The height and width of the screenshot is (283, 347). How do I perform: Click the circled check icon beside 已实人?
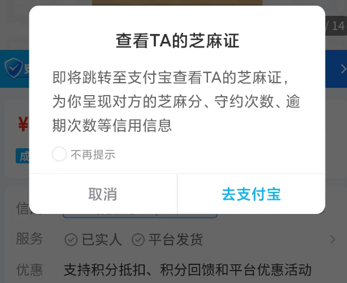pyautogui.click(x=71, y=240)
